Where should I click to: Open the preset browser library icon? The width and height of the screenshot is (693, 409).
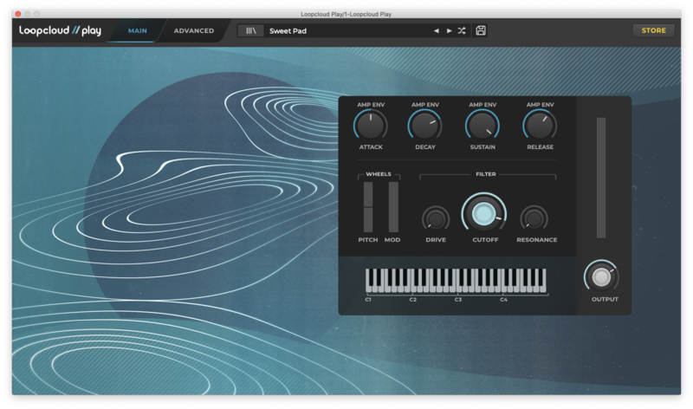[251, 30]
